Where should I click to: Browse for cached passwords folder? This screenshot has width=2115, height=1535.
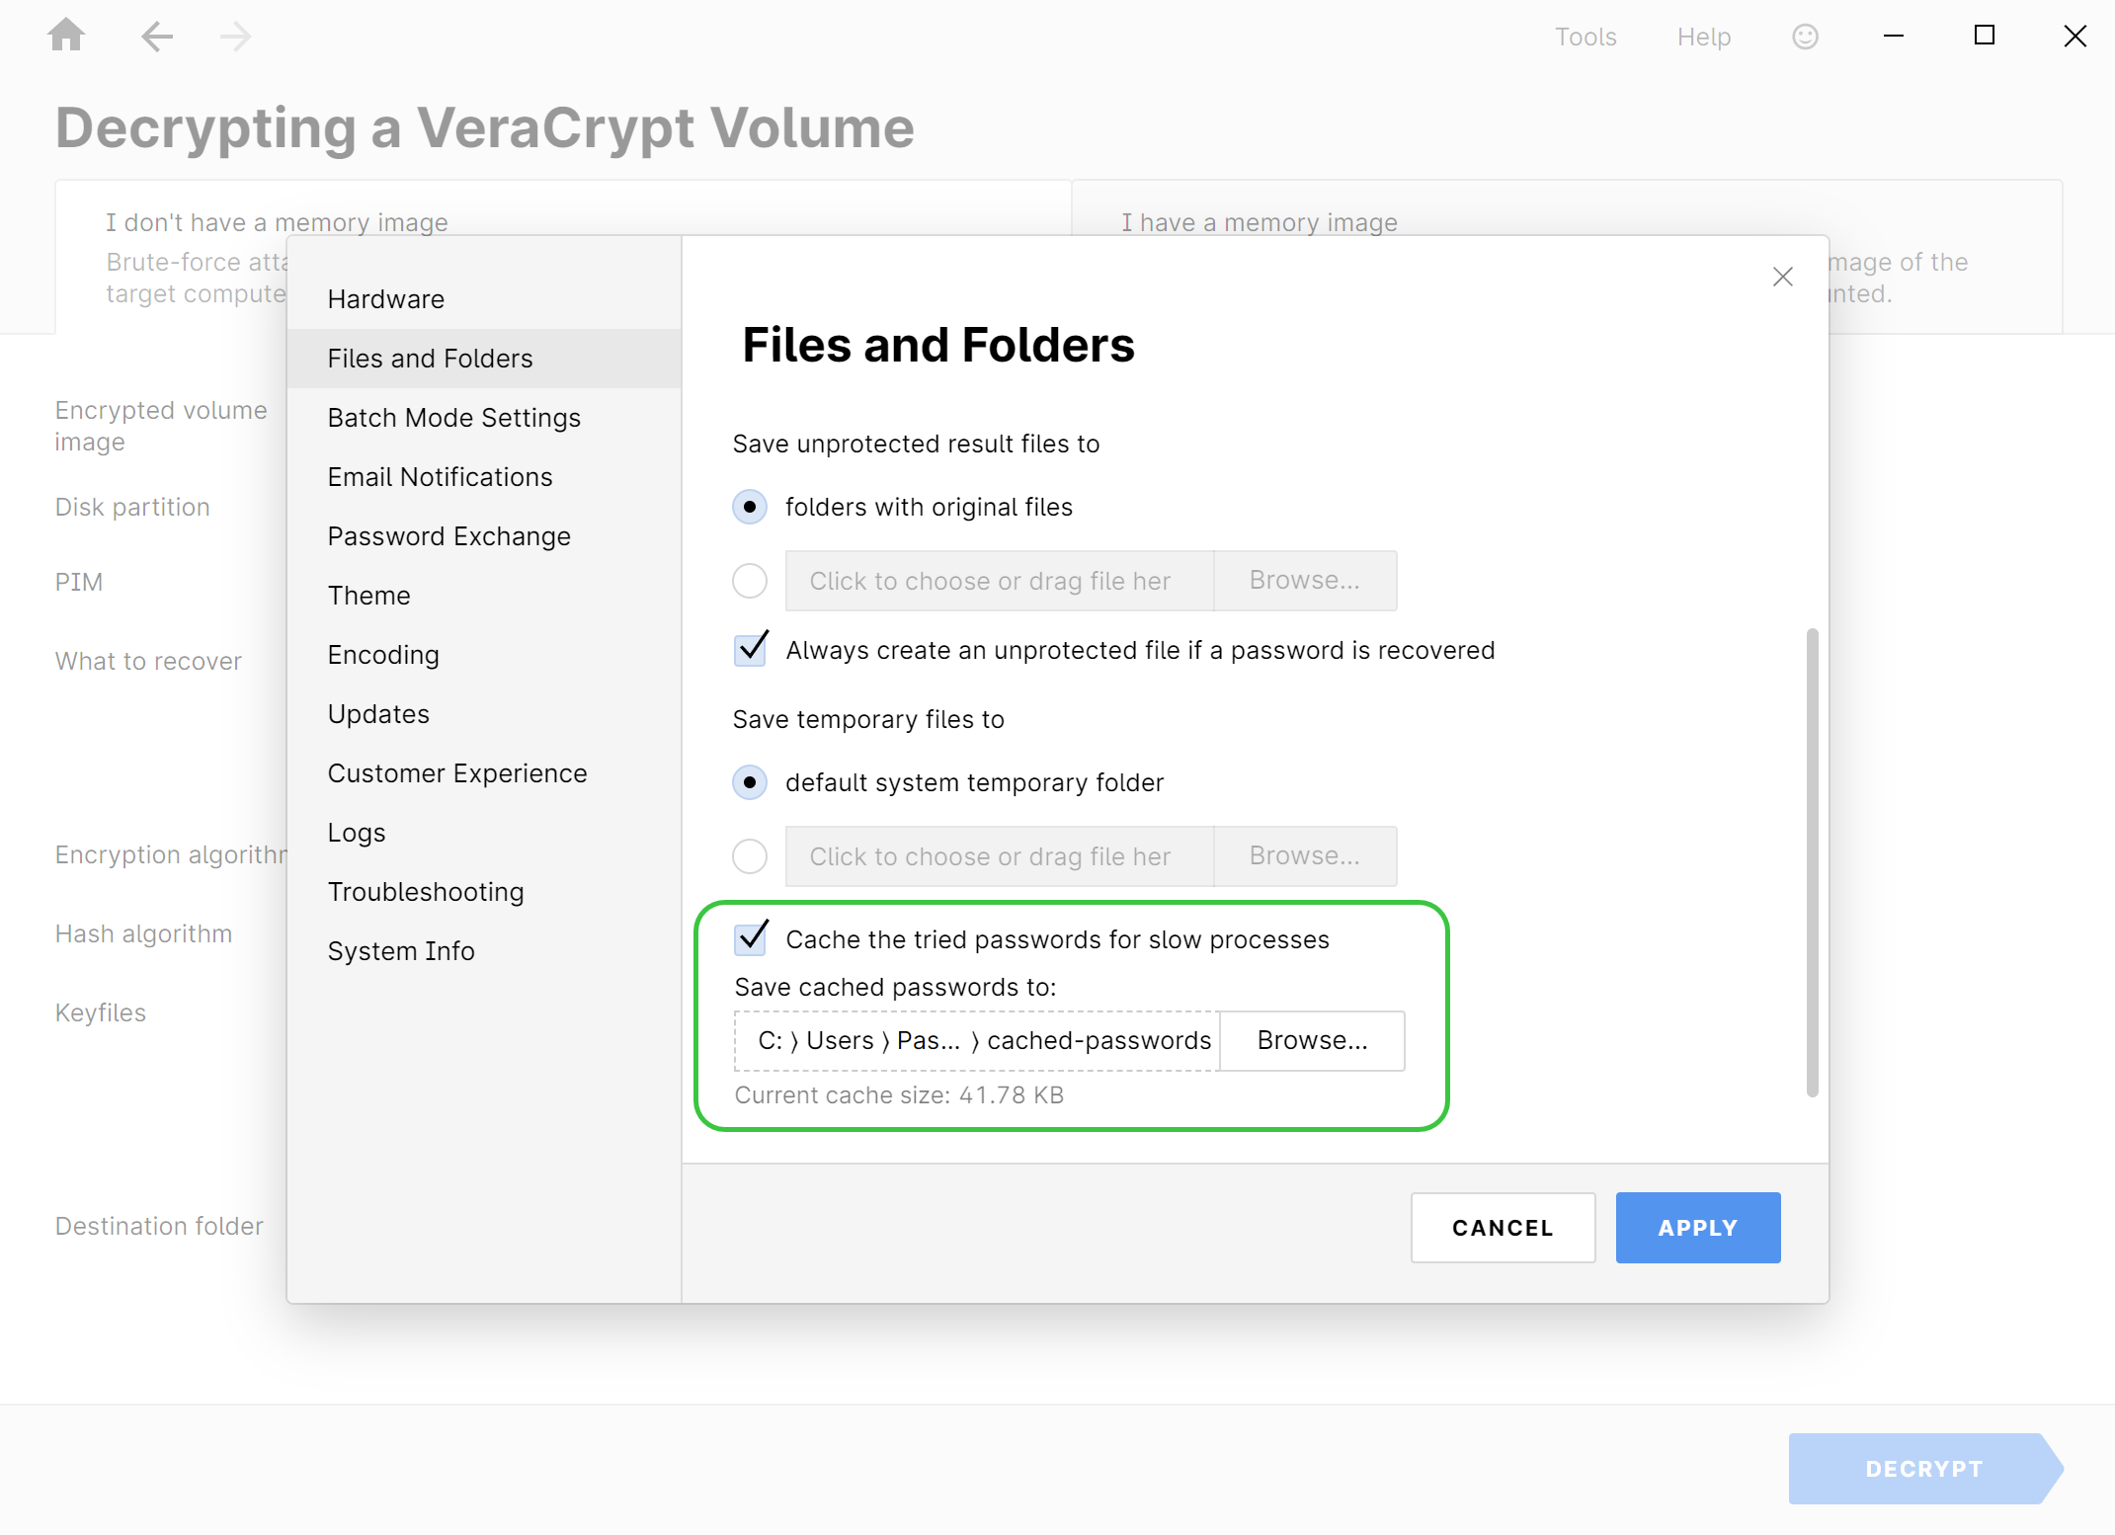(x=1312, y=1040)
